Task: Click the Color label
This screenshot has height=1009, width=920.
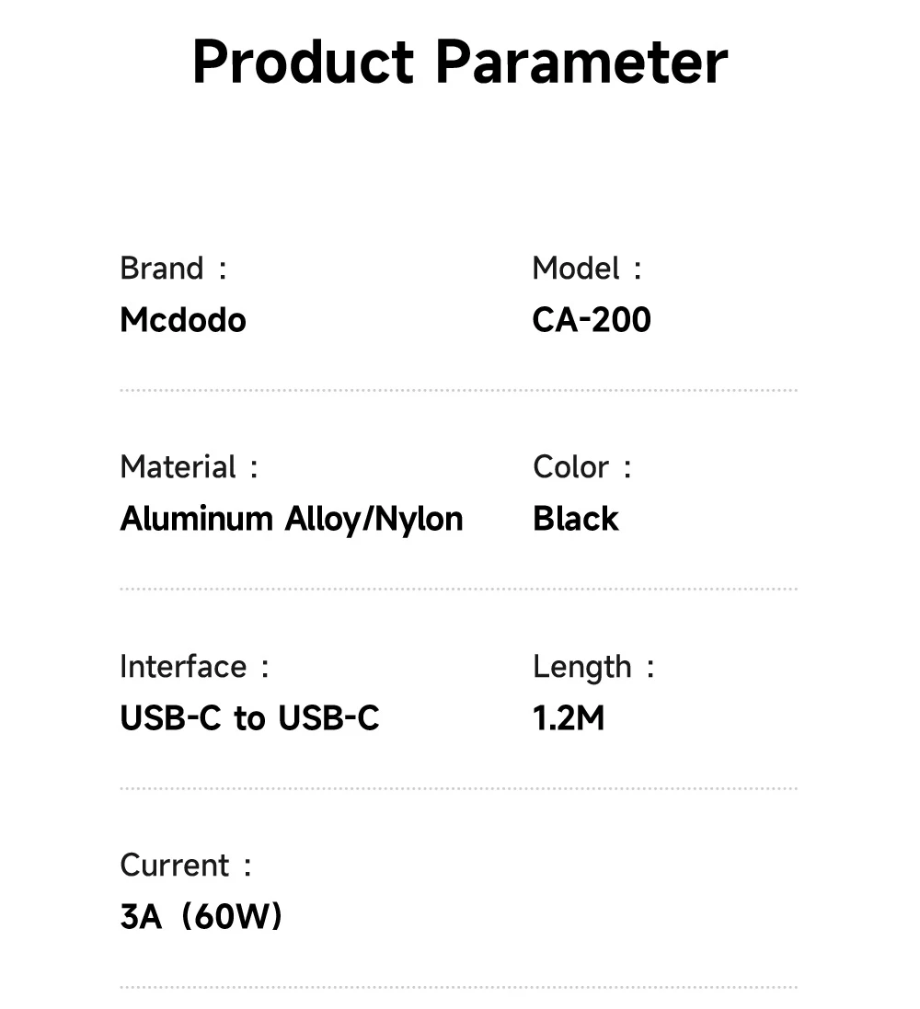Action: pos(571,467)
